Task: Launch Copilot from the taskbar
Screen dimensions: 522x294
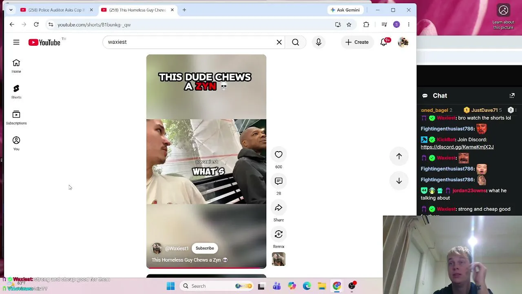Action: tap(292, 286)
